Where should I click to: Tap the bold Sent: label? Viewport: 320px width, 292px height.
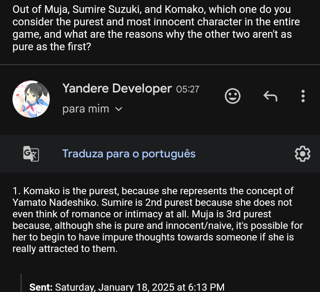click(x=41, y=287)
